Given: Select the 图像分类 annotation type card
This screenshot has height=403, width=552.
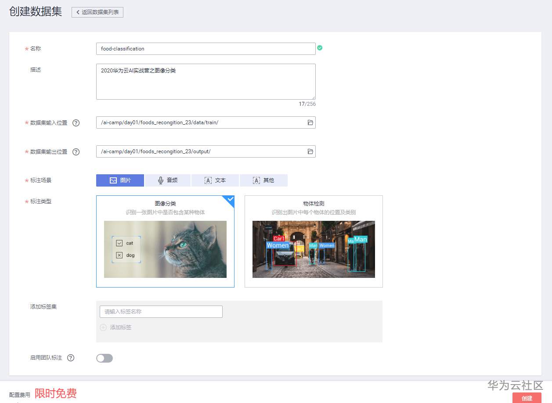Looking at the screenshot, I should 165,241.
